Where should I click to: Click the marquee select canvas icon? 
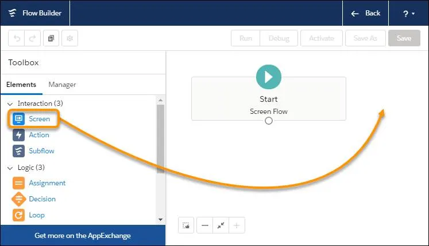[x=186, y=225]
